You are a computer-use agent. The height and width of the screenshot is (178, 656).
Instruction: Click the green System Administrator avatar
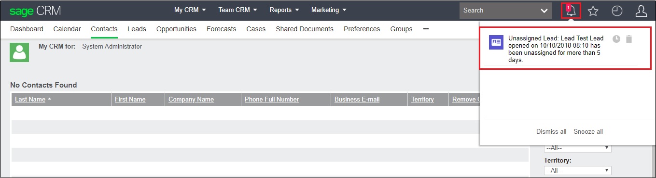tap(19, 52)
